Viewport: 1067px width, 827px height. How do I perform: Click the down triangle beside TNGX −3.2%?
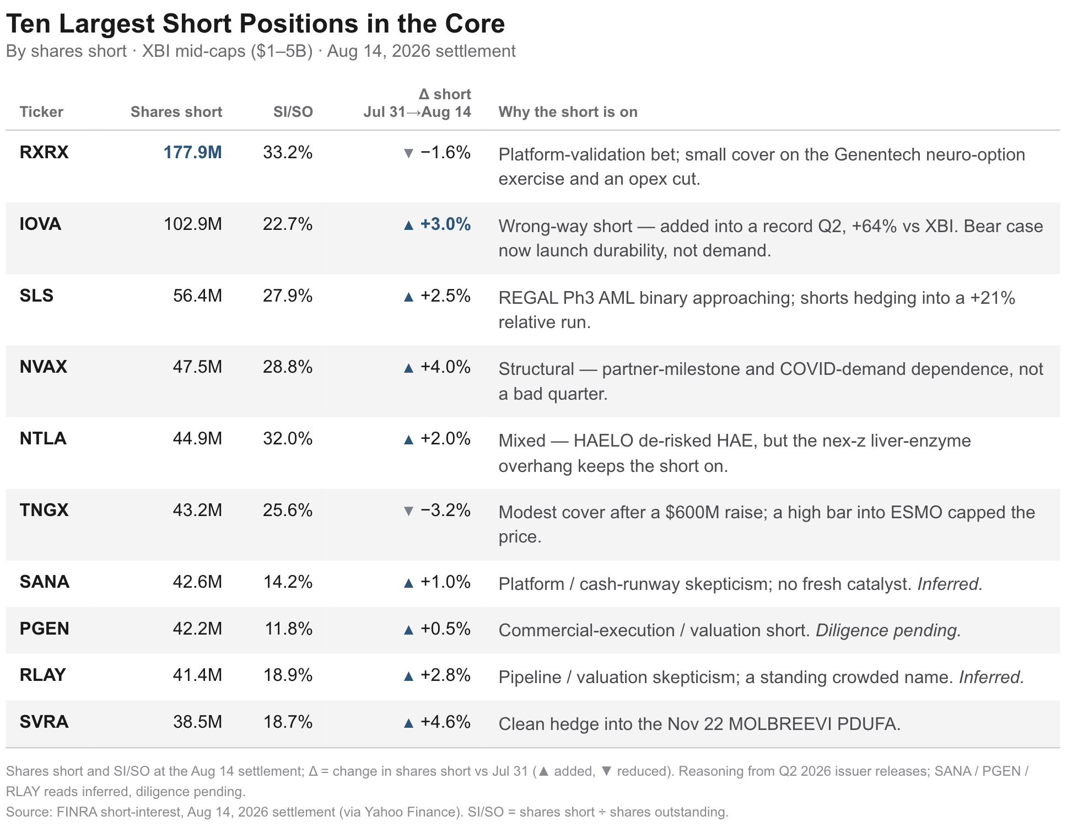(x=408, y=511)
